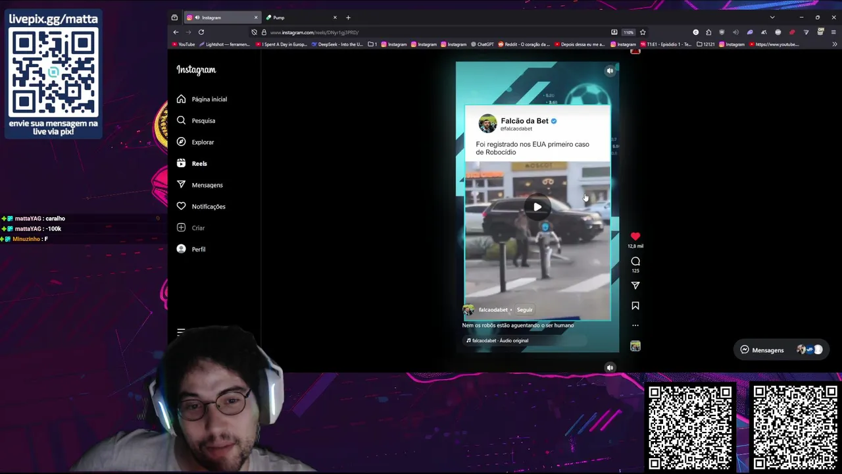842x474 pixels.
Task: Open the DeepSeek bookmark
Action: [x=337, y=45]
